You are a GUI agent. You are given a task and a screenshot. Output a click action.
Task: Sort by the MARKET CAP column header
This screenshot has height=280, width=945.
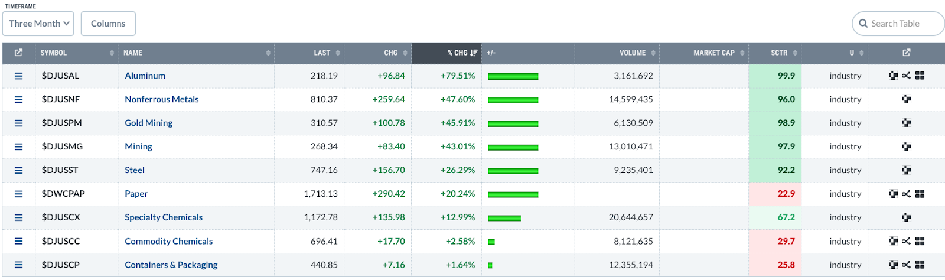714,53
